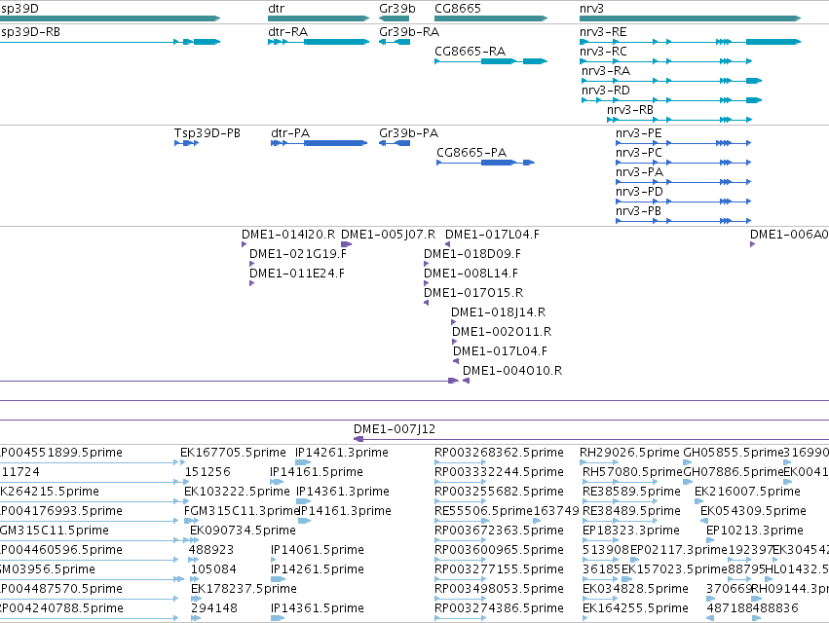This screenshot has height=623, width=829.
Task: Click the nrv3-PD protein label
Action: click(x=639, y=192)
